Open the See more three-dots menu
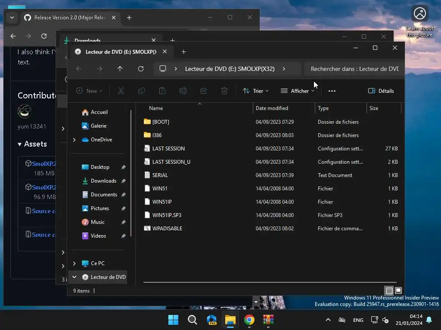This screenshot has width=441, height=330. 332,91
